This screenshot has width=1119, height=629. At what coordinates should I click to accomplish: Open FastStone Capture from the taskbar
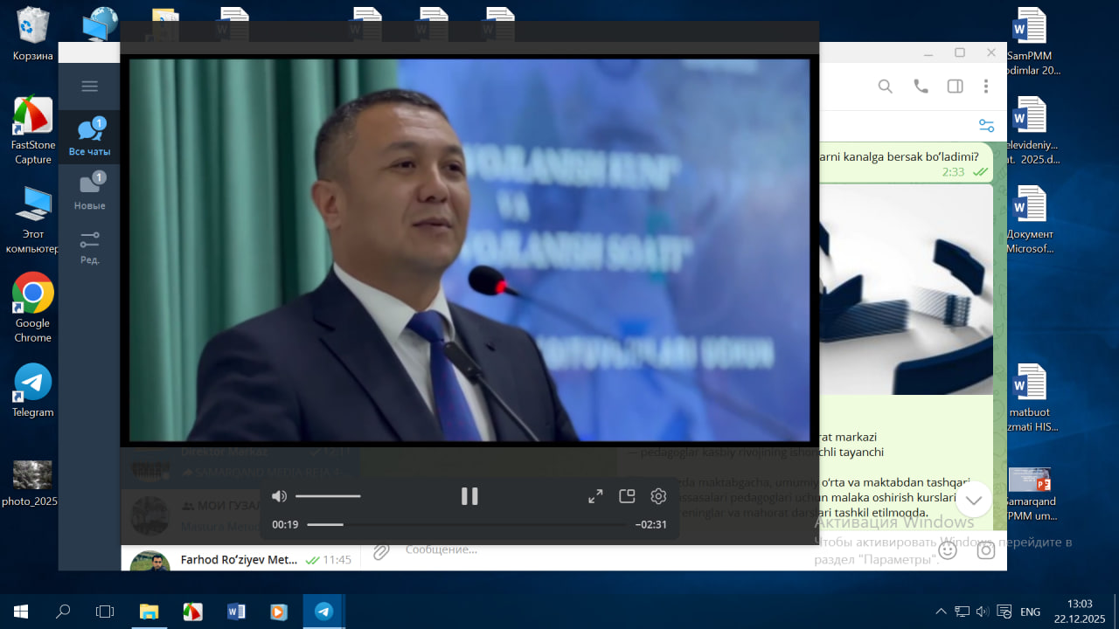(192, 612)
